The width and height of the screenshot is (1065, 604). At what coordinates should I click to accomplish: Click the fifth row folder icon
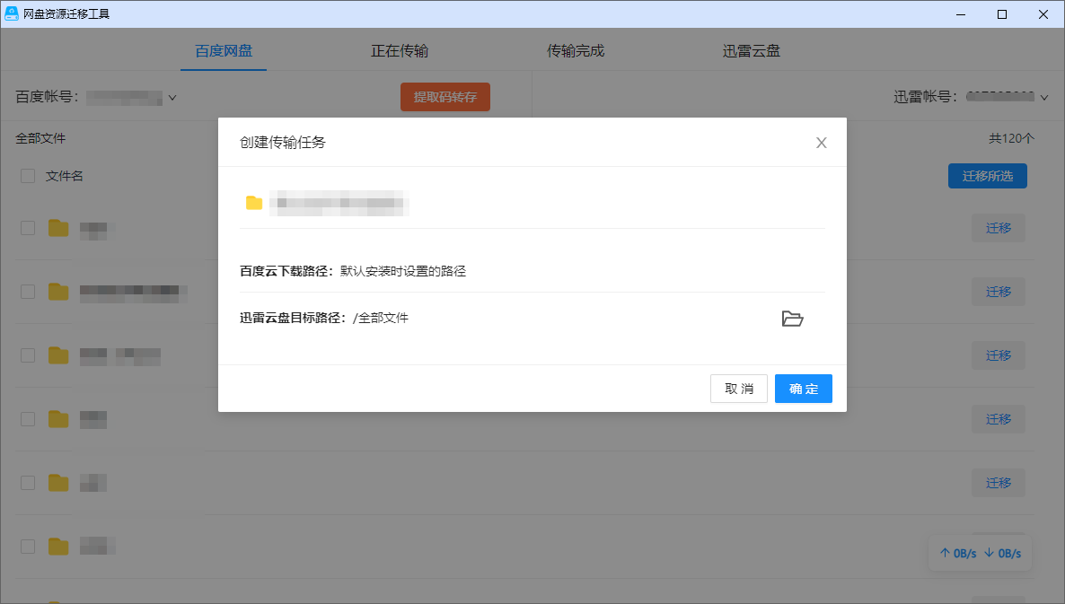[58, 483]
